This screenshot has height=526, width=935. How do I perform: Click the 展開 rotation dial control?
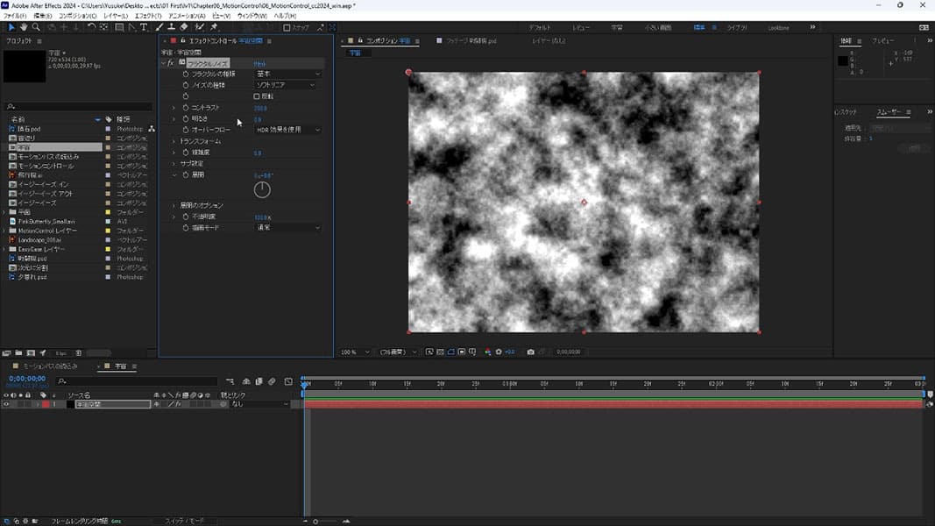(x=262, y=189)
